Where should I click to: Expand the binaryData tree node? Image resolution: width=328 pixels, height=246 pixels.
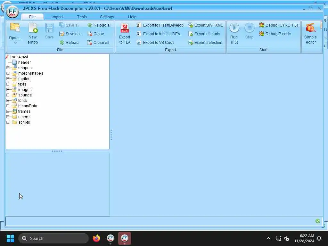[x=8, y=106]
